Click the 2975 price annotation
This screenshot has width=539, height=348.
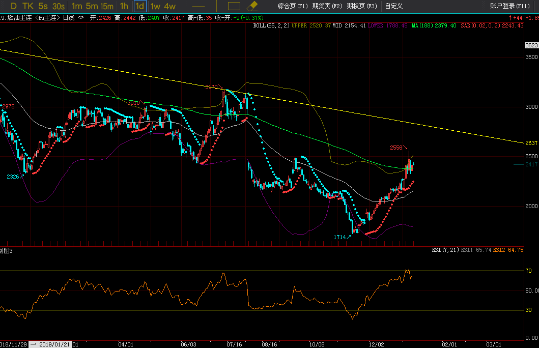pos(9,106)
